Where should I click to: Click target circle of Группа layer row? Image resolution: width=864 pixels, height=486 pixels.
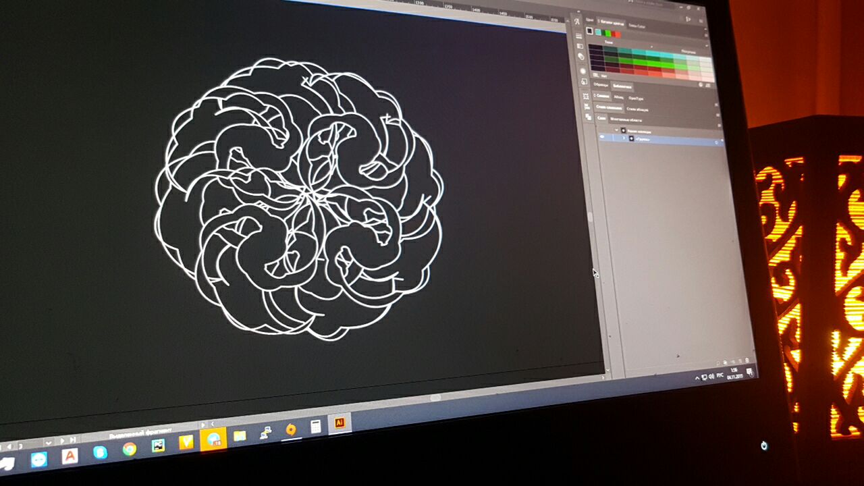point(715,142)
